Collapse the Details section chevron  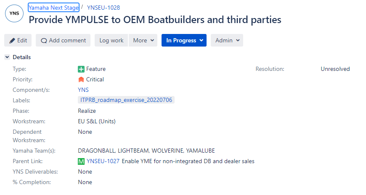[7, 57]
